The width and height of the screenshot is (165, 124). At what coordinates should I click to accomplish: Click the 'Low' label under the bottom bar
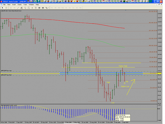point(113,102)
